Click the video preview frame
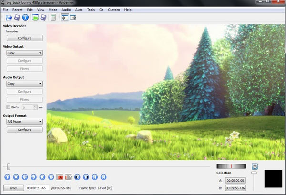 pos(165,92)
